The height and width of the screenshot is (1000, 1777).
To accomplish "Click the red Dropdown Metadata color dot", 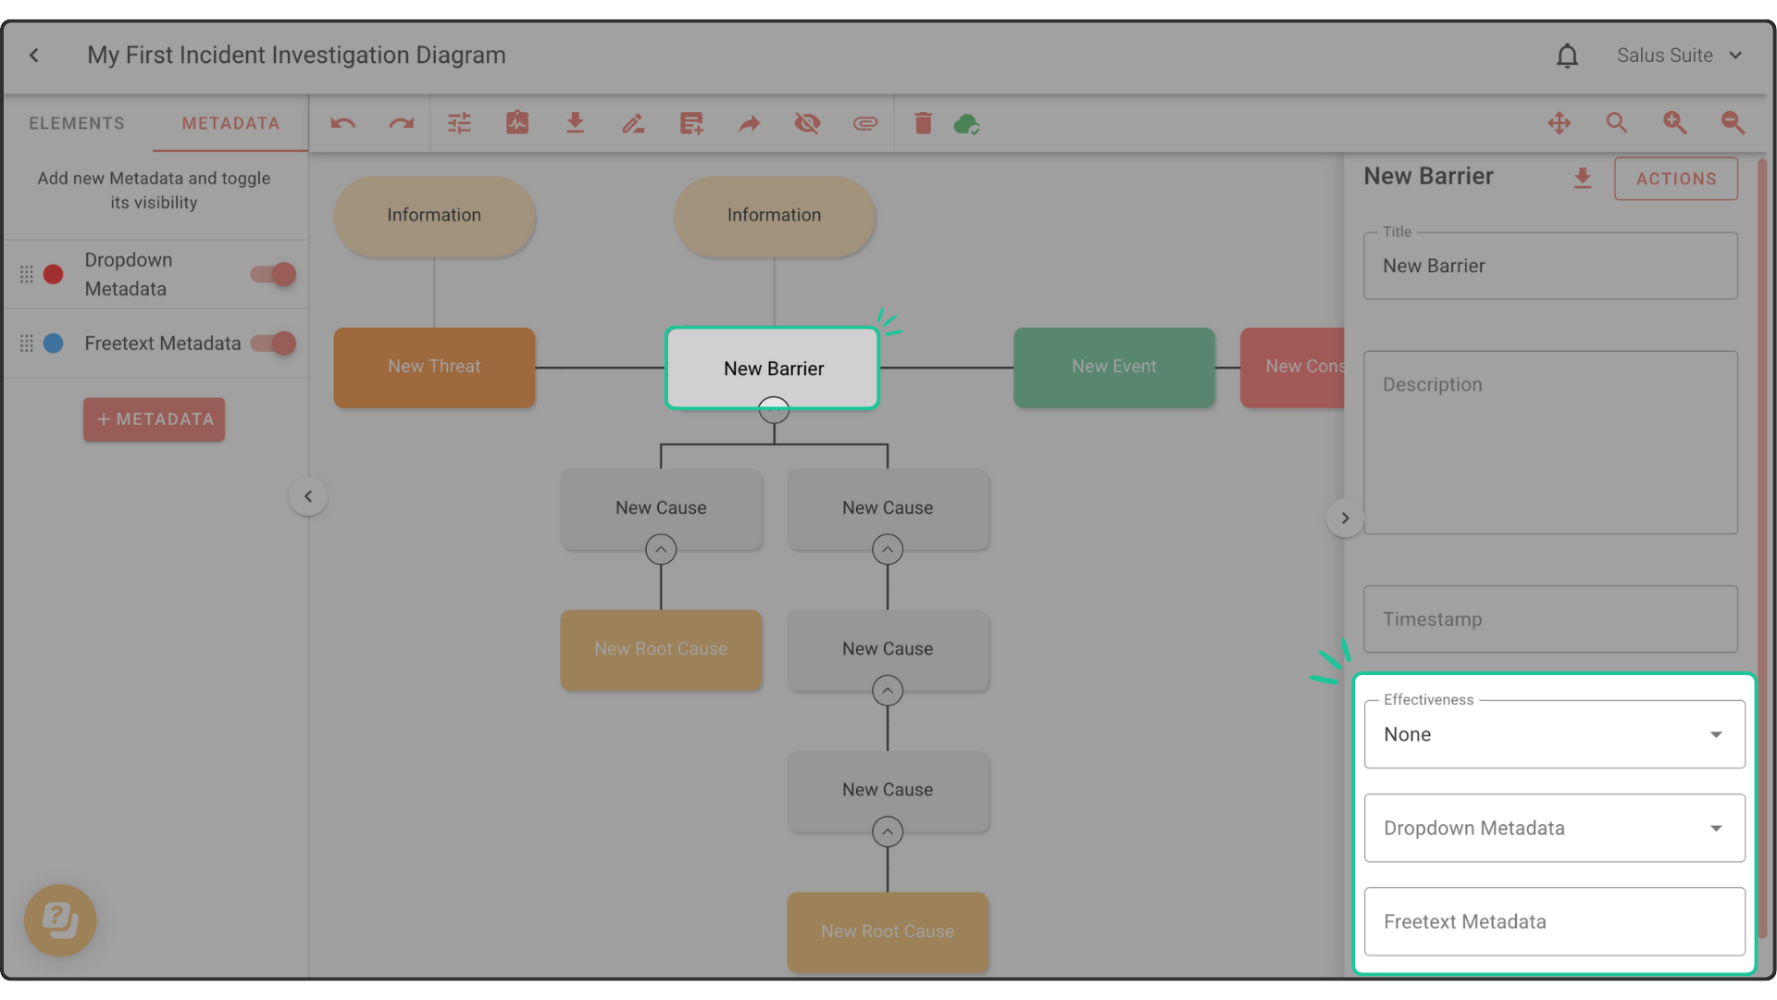I will 54,274.
